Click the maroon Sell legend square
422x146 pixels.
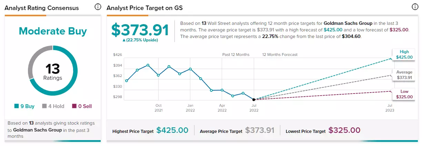point(74,106)
